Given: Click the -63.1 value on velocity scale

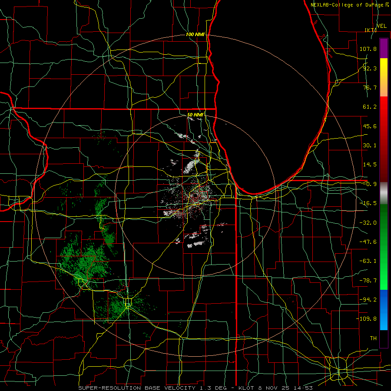Looking at the screenshot, I should click(368, 261).
